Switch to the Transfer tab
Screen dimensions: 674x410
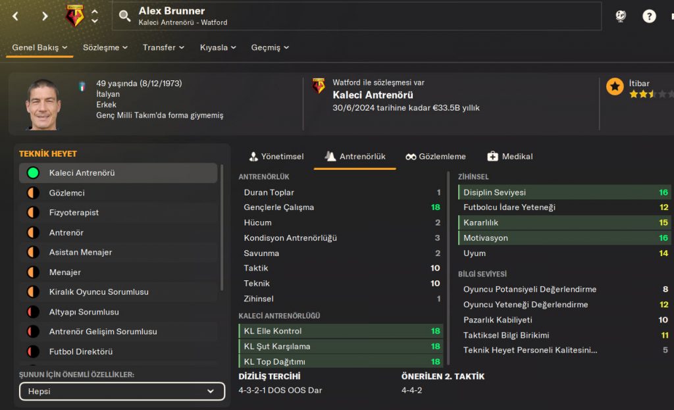(x=161, y=47)
